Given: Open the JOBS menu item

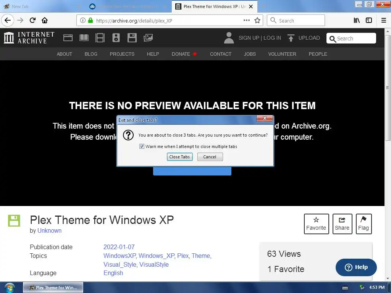Looking at the screenshot, I should [250, 54].
